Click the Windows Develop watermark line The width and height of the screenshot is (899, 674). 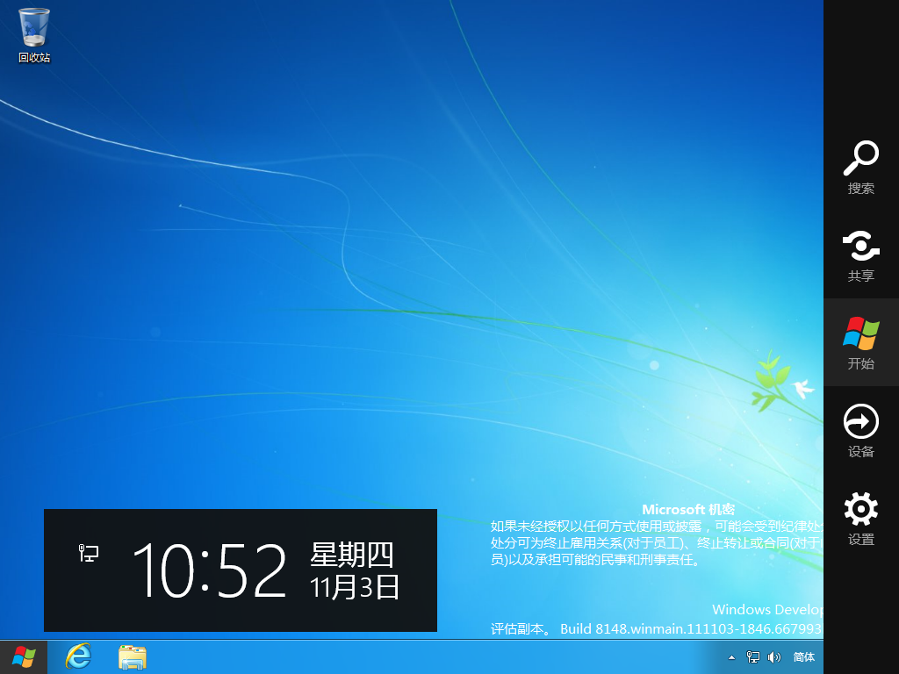(767, 609)
